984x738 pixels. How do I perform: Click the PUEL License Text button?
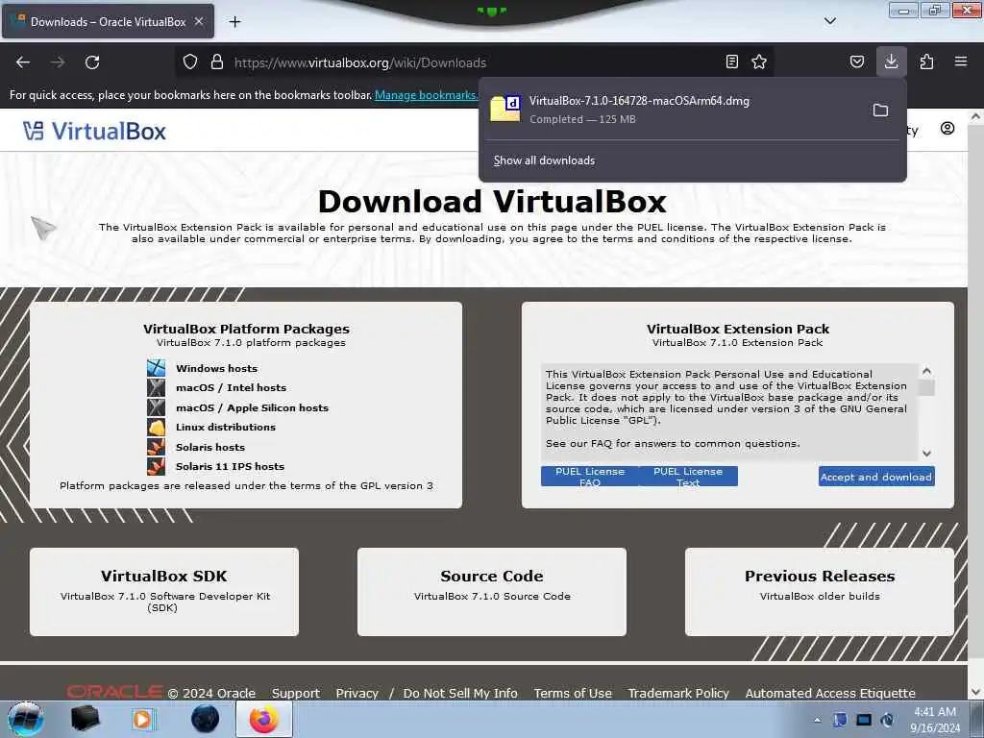point(688,477)
